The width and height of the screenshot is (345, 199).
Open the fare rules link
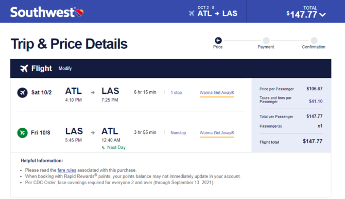[66, 170]
